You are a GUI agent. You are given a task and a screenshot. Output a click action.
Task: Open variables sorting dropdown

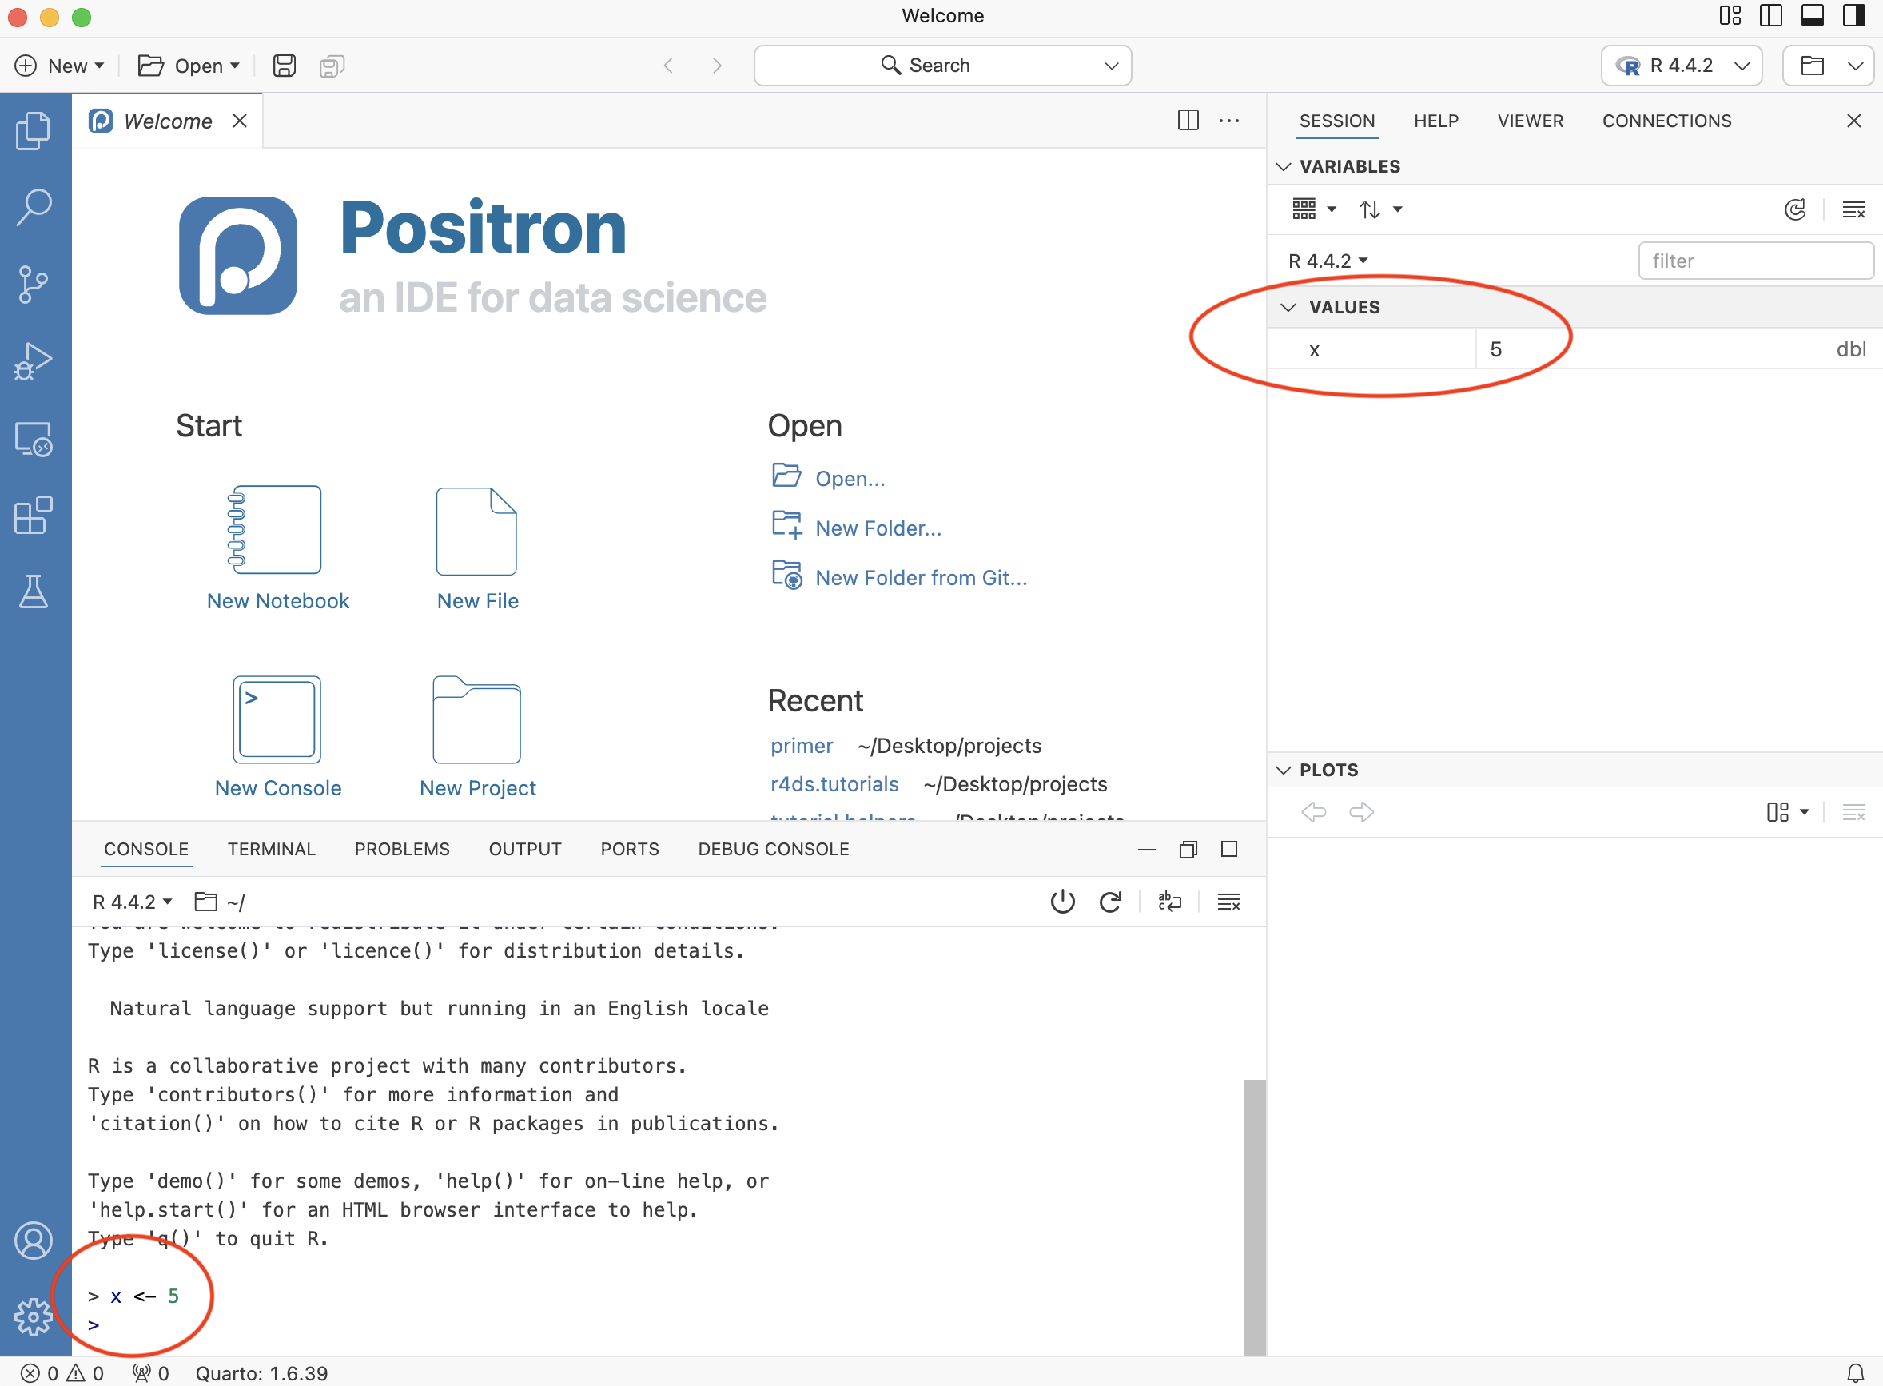[1380, 209]
